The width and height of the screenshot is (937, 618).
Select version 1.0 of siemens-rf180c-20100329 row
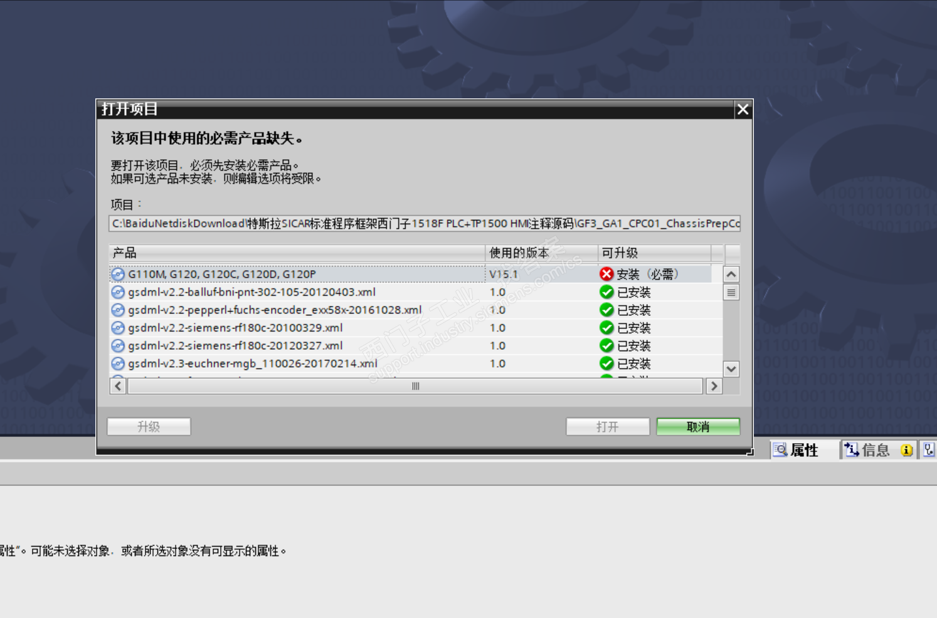point(541,328)
